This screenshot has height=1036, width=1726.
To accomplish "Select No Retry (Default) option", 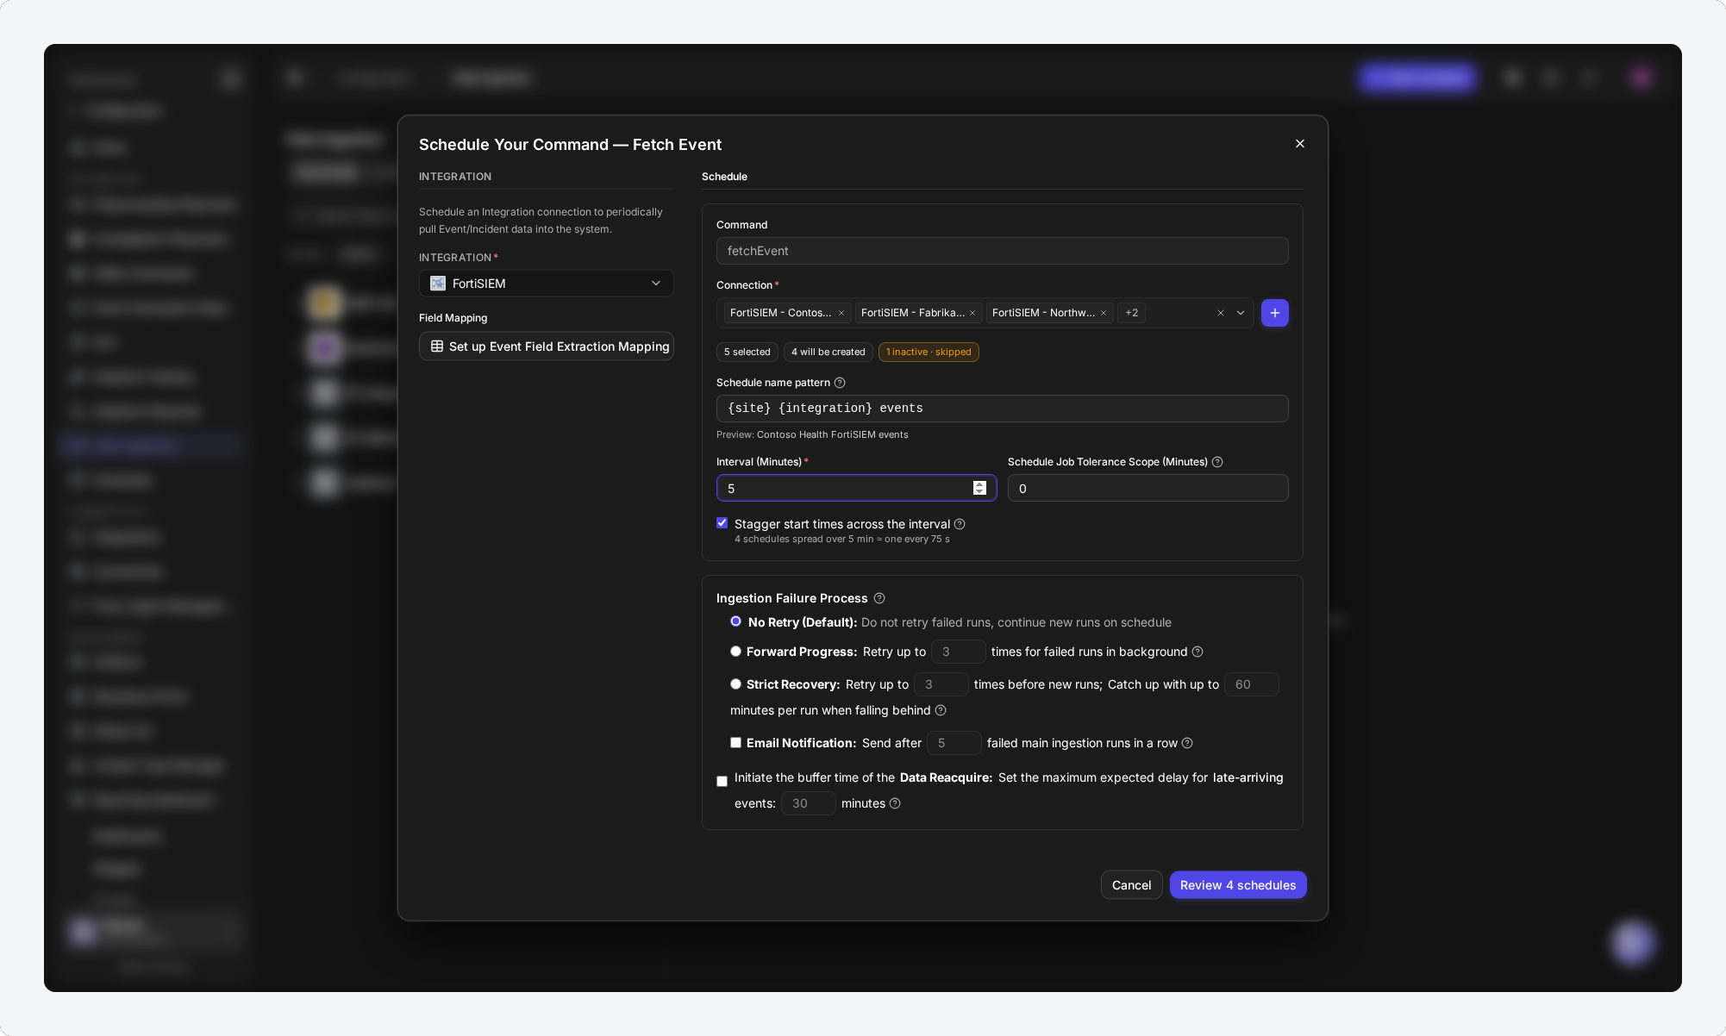I will coord(735,621).
